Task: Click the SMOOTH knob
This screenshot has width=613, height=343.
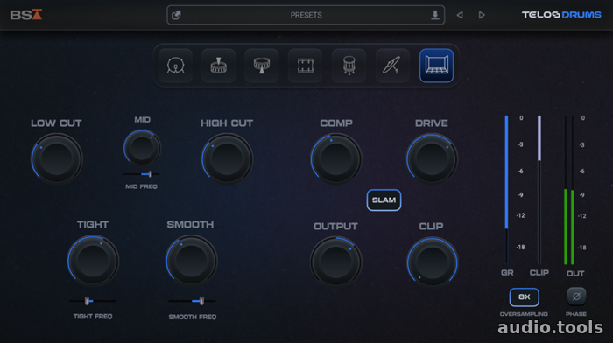Action: pyautogui.click(x=191, y=260)
